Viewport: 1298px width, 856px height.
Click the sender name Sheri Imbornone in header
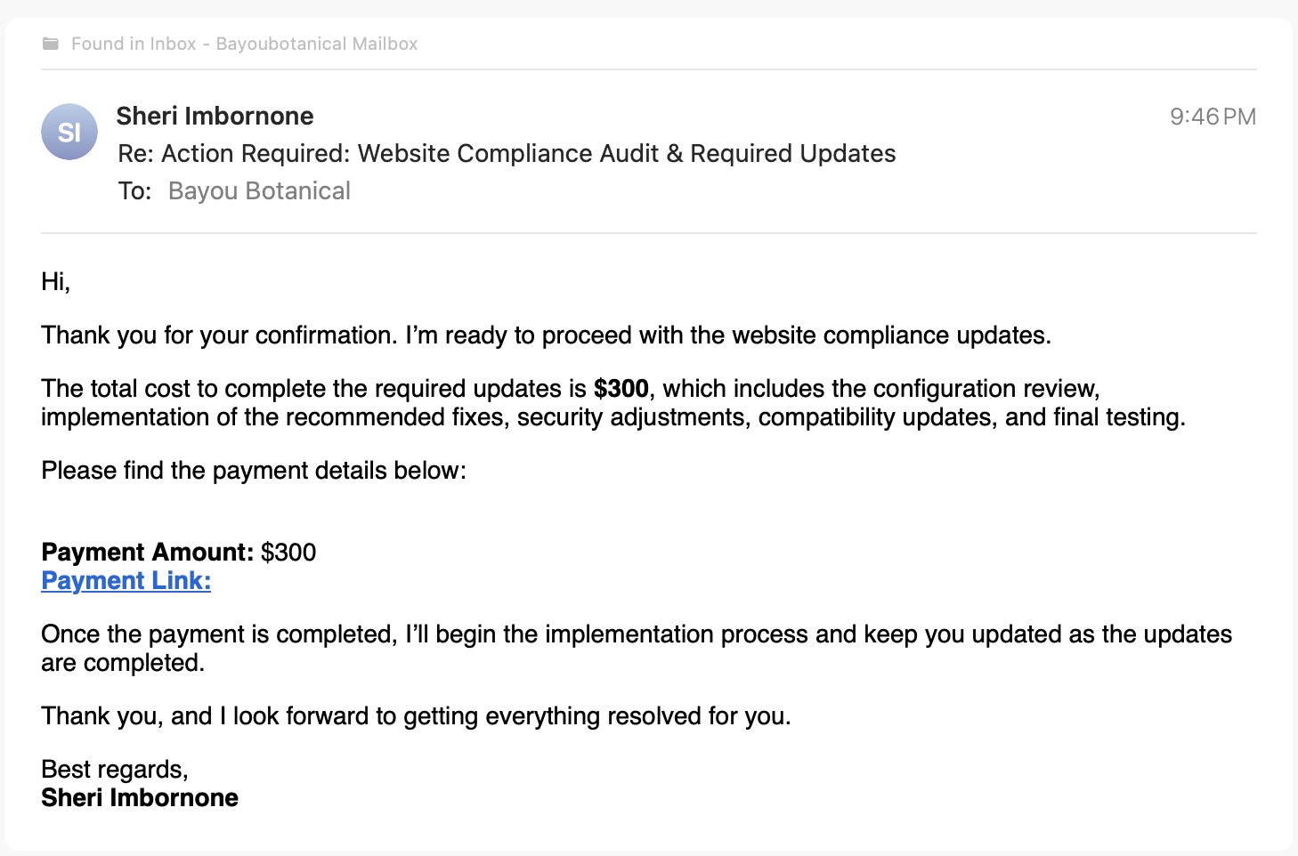[215, 116]
